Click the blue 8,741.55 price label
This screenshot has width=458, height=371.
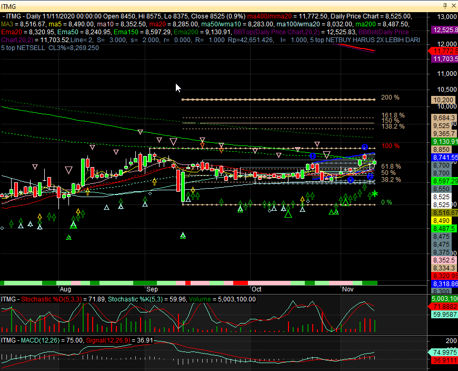[x=444, y=158]
